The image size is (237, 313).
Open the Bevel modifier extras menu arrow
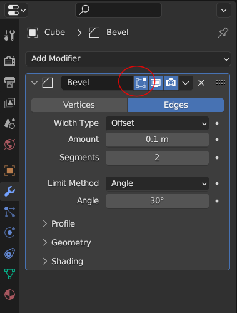186,83
